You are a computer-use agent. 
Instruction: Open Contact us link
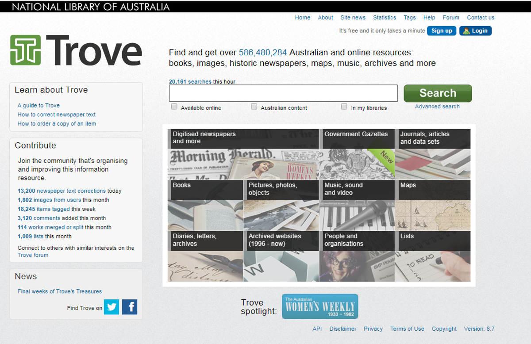[481, 18]
